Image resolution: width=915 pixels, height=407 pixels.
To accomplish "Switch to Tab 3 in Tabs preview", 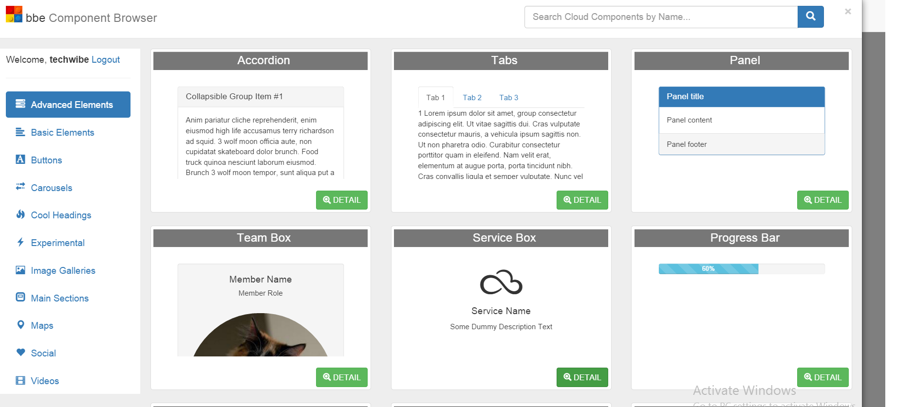I will pos(508,97).
